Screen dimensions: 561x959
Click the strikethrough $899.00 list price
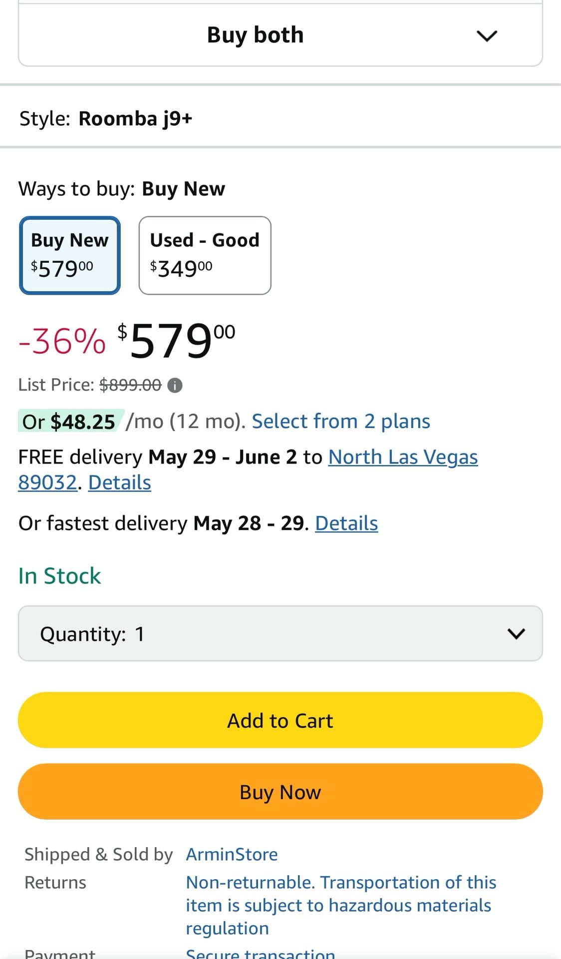pos(131,385)
